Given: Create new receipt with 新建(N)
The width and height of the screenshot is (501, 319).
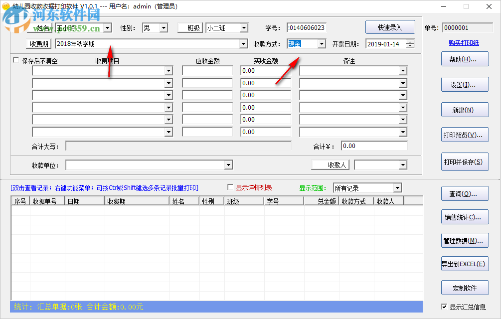Looking at the screenshot, I should 465,110.
